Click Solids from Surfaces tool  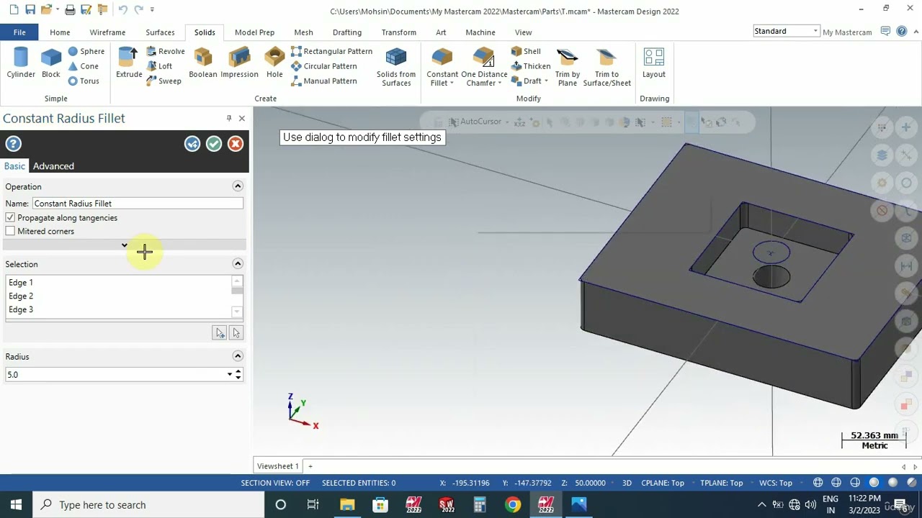396,68
